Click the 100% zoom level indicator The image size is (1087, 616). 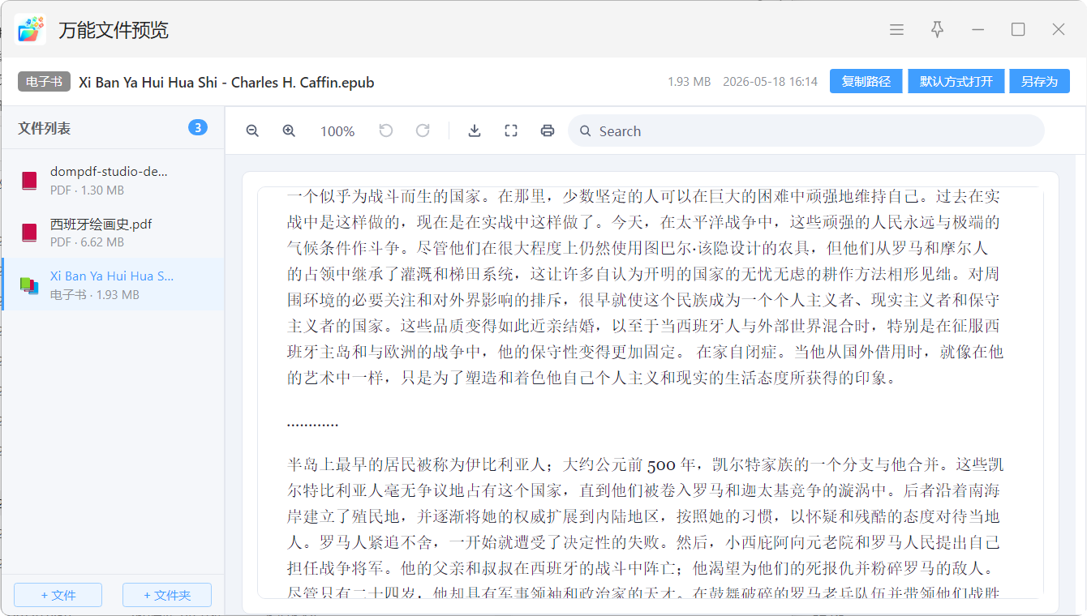[337, 131]
